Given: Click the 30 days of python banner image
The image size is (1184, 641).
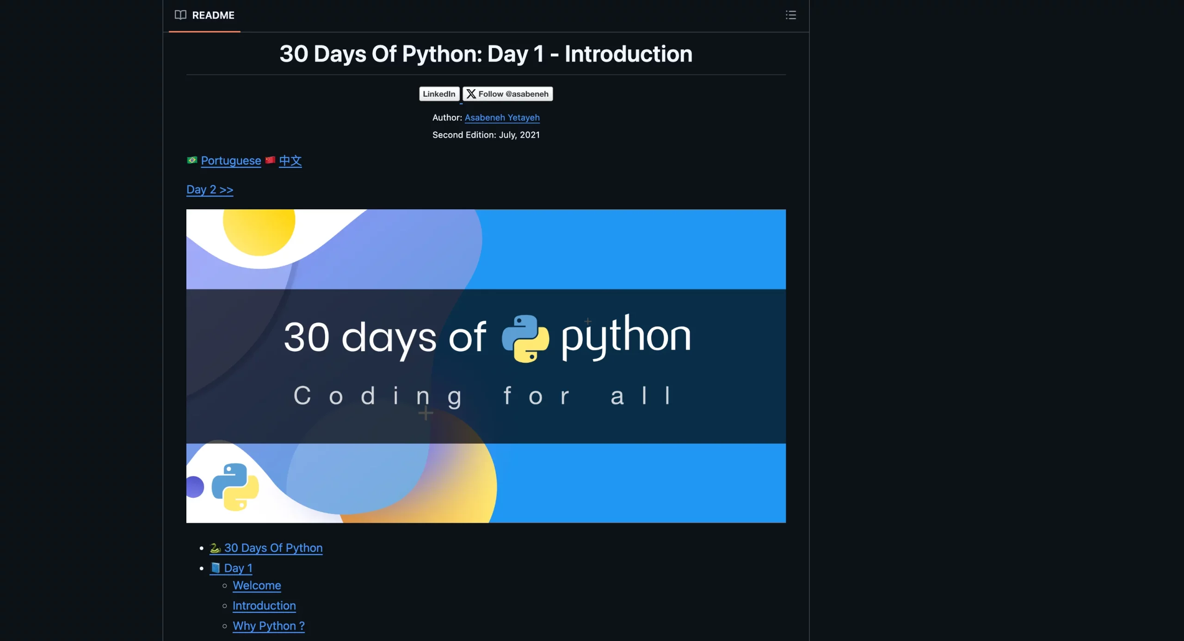Looking at the screenshot, I should pyautogui.click(x=486, y=366).
